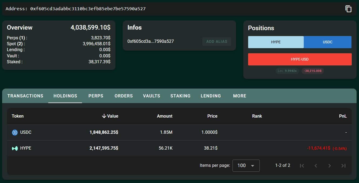
Task: Go to the first page of holdings
Action: (302, 166)
